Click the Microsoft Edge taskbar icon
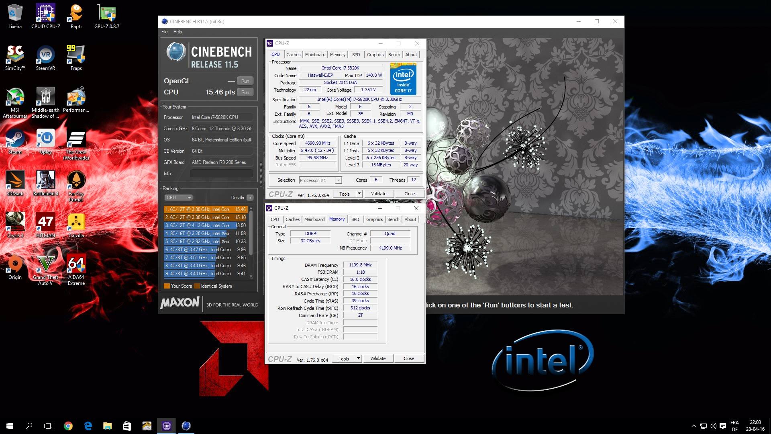This screenshot has height=434, width=771. (x=88, y=426)
